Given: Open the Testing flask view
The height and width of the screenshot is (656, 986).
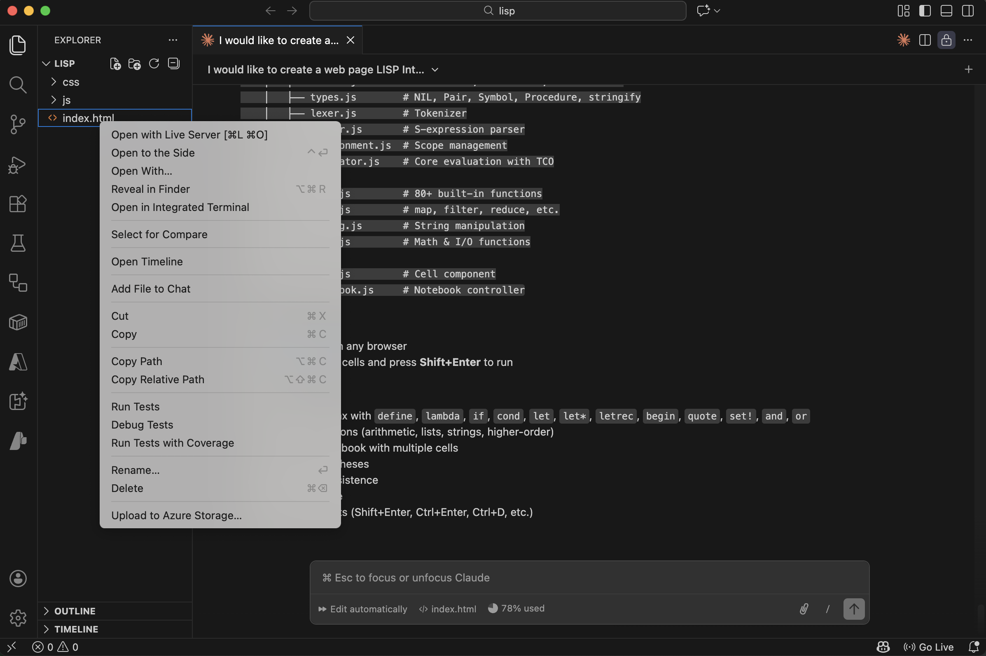Looking at the screenshot, I should point(18,243).
